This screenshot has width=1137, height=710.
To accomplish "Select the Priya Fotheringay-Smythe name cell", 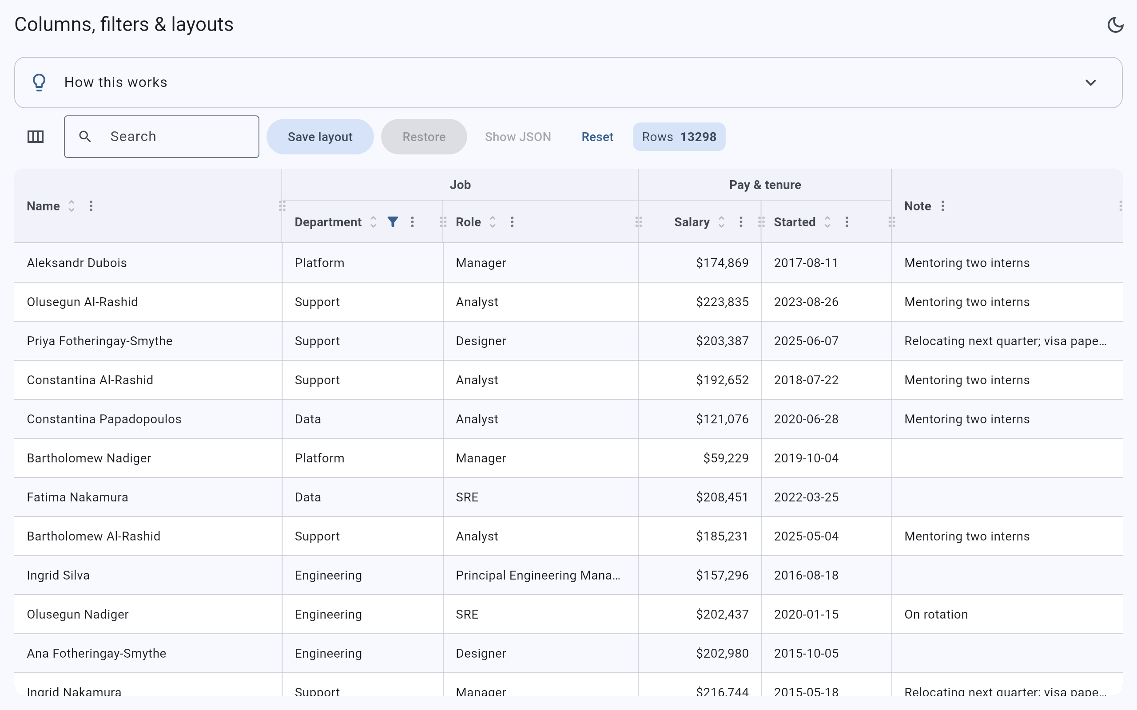I will tap(148, 341).
